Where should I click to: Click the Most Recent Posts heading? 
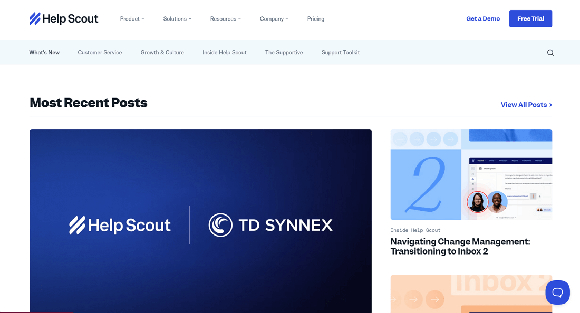coord(89,103)
